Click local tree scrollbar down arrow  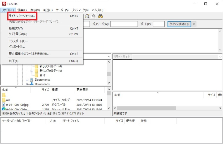tap(109, 83)
